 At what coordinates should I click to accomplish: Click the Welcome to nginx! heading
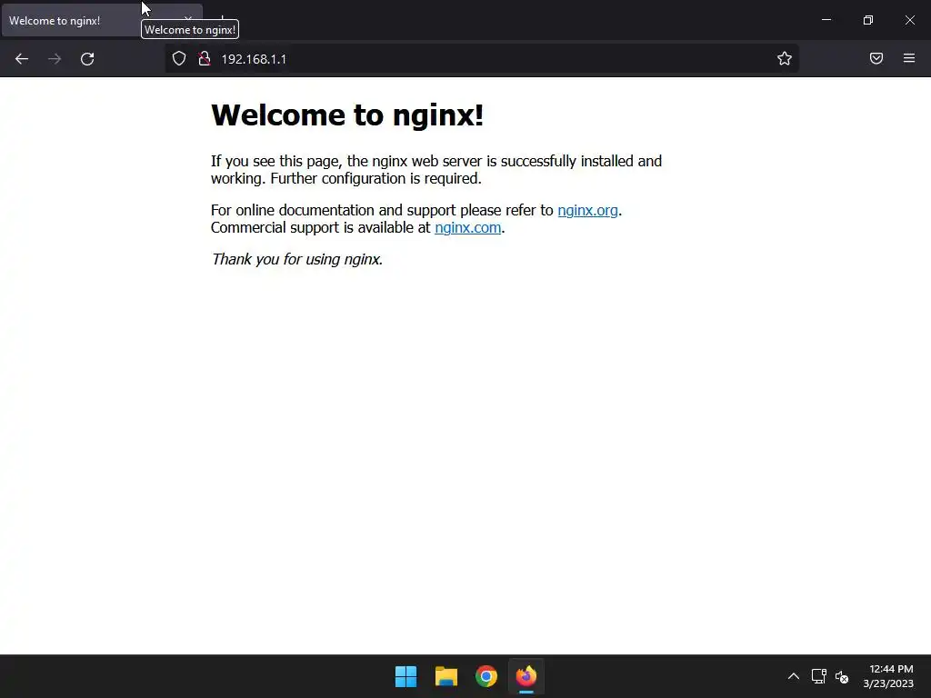[347, 115]
